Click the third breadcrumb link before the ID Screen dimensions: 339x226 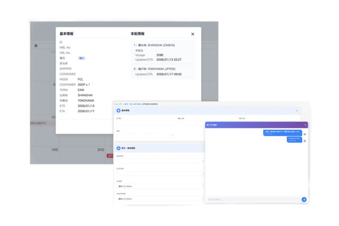(137, 104)
